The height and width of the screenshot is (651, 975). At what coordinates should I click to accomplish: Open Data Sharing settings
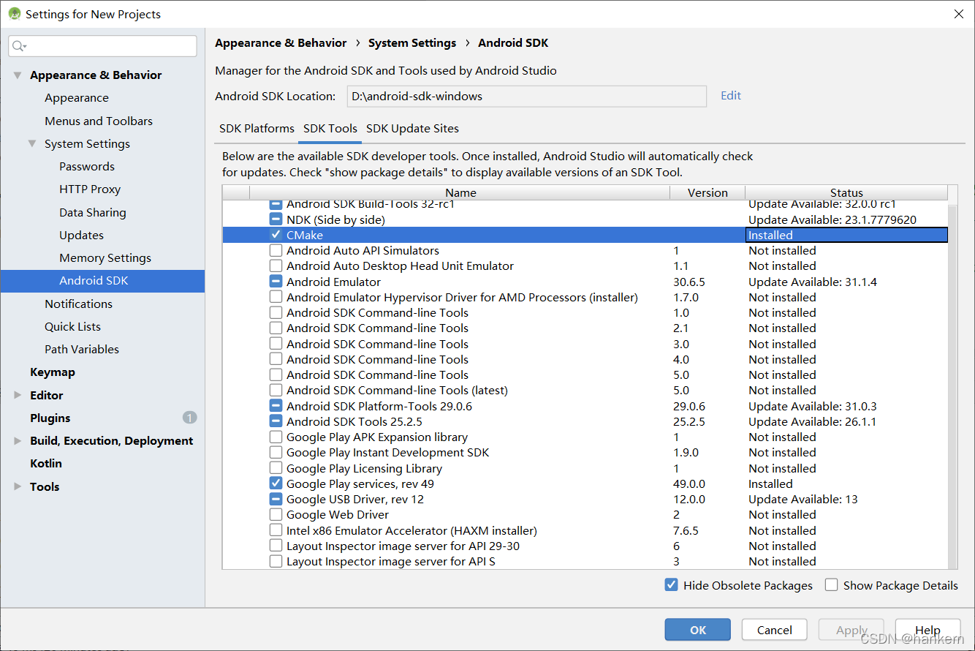(93, 212)
